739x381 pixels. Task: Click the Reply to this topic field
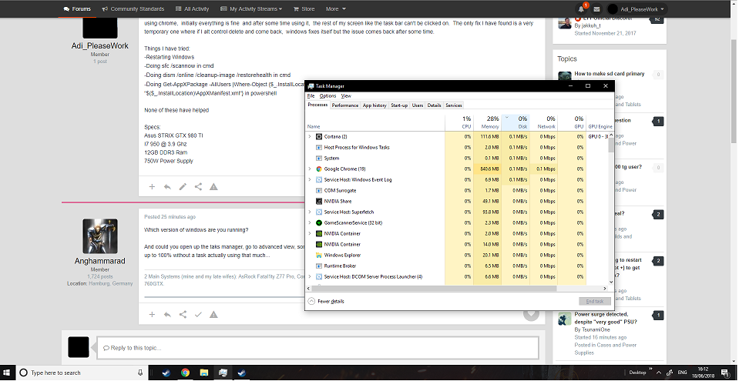pyautogui.click(x=317, y=348)
